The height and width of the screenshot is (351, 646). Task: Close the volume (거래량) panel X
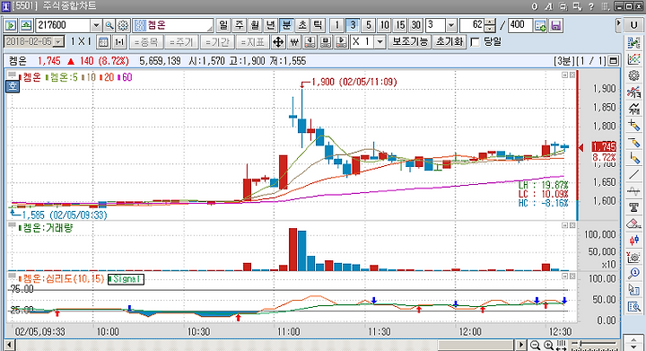pos(572,225)
